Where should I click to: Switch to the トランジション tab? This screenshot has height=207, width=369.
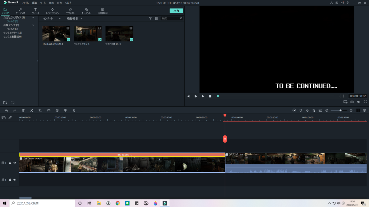pyautogui.click(x=52, y=11)
